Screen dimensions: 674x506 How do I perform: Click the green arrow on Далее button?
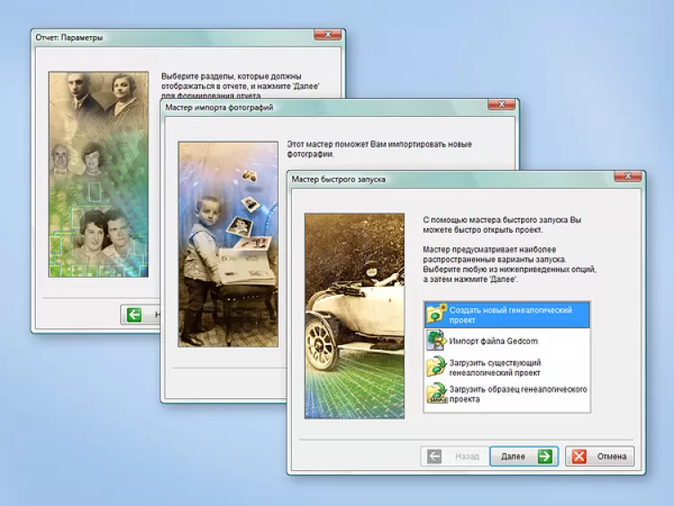(x=545, y=457)
